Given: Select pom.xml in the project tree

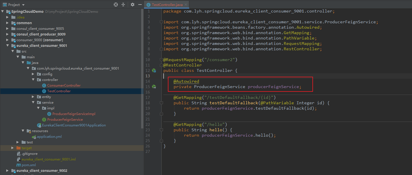Looking at the screenshot, I should tap(29, 165).
